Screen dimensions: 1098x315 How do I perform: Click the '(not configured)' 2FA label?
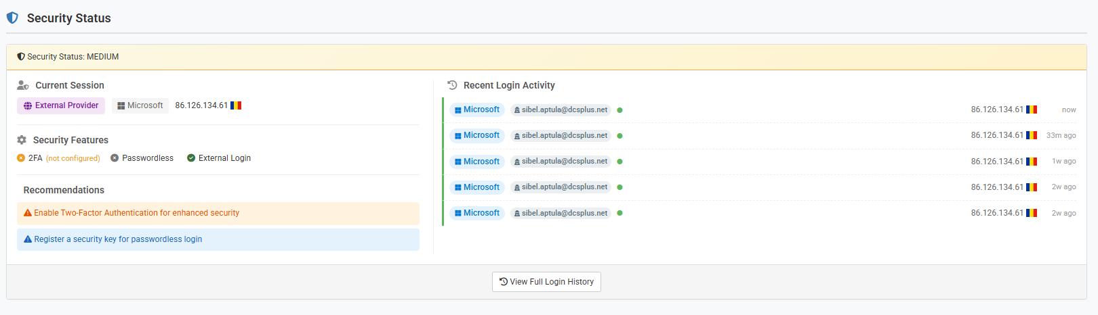tap(73, 158)
